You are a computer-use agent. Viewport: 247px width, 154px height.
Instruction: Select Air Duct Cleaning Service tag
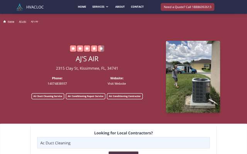click(48, 96)
